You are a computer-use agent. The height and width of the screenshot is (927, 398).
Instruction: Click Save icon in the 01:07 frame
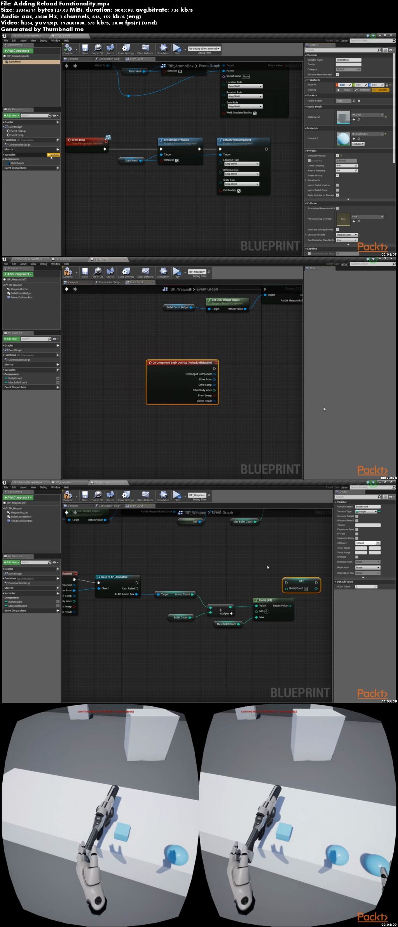85,48
